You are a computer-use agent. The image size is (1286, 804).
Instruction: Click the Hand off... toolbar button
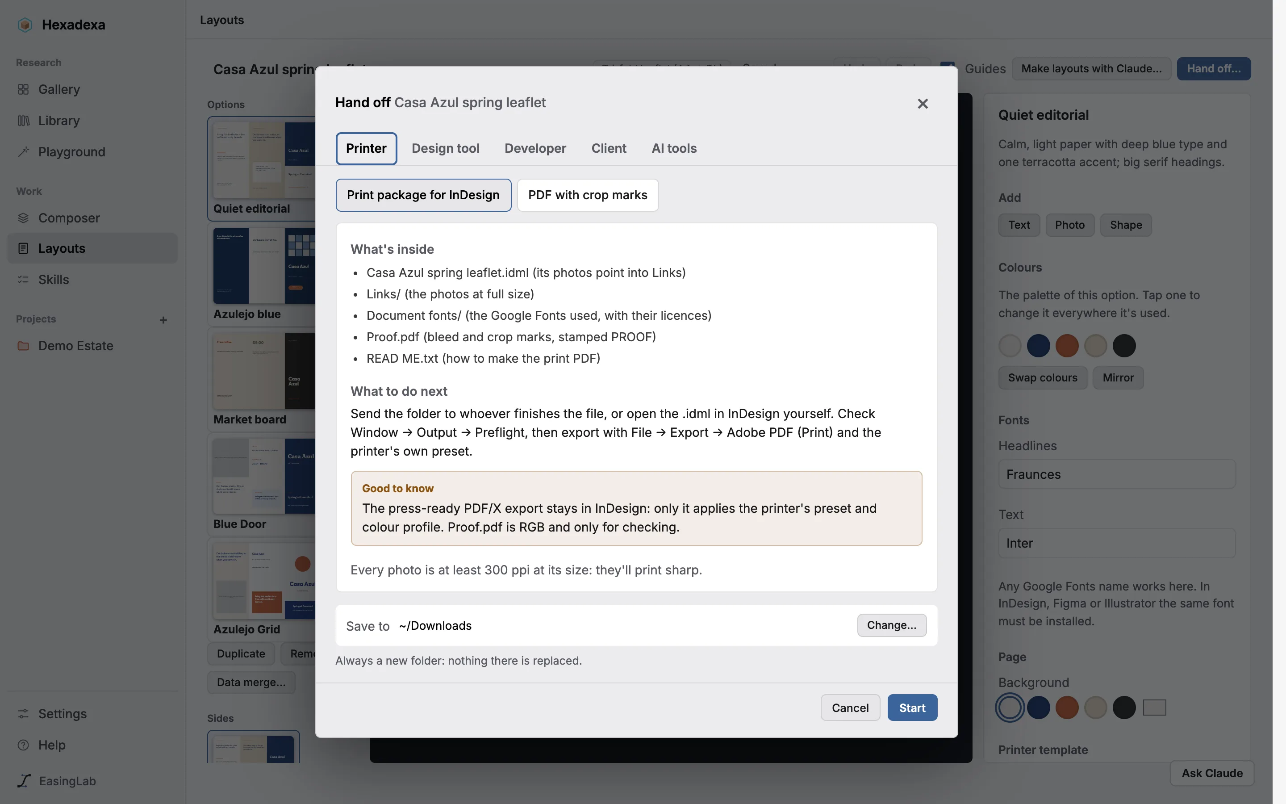pos(1213,69)
